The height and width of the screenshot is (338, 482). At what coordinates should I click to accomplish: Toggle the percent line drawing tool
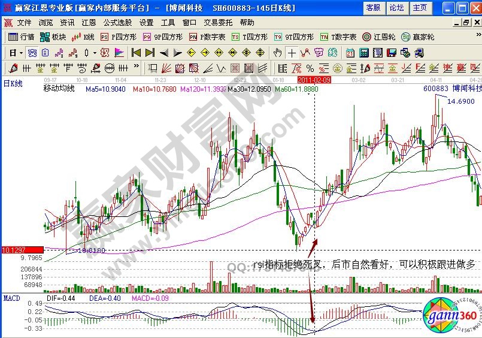coord(310,68)
